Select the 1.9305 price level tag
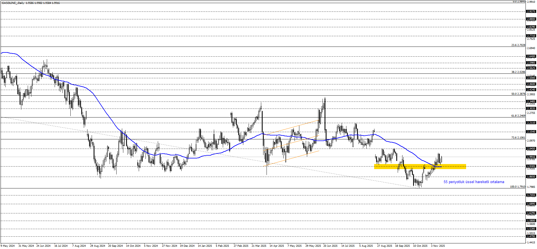The width and height of the screenshot is (537, 249). tap(531, 166)
